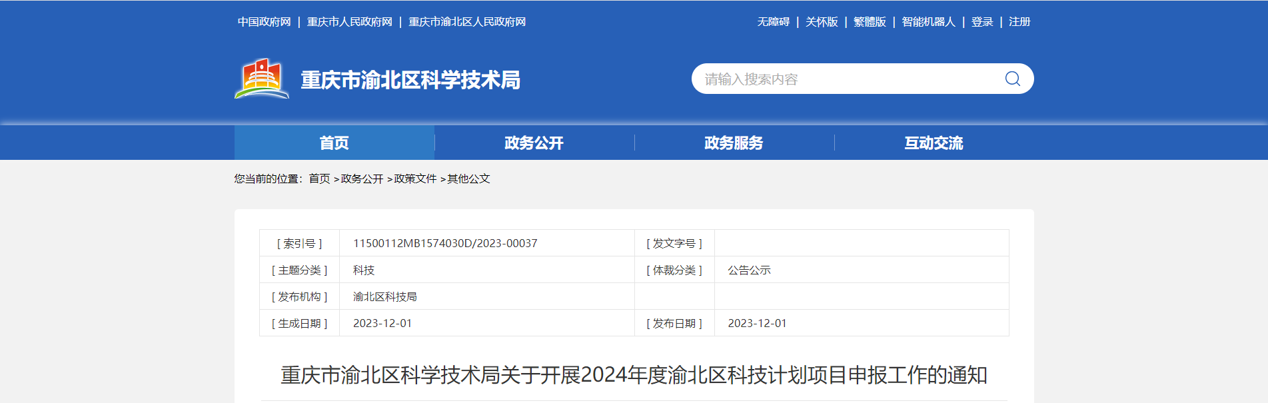The width and height of the screenshot is (1268, 403).
Task: Open the 智能机器人 assistant
Action: pyautogui.click(x=928, y=22)
